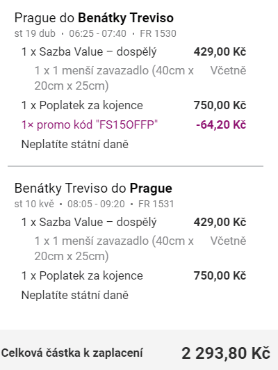Select the return flight date st 10 kvě

click(34, 204)
